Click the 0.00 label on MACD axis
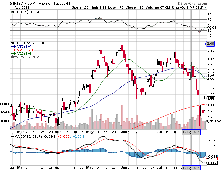This screenshot has height=172, width=222. tap(212, 152)
